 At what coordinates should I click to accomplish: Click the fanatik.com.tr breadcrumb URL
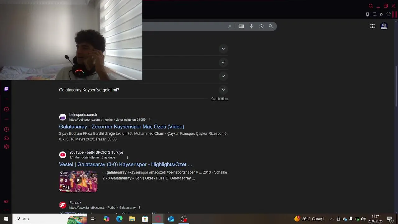(102, 208)
